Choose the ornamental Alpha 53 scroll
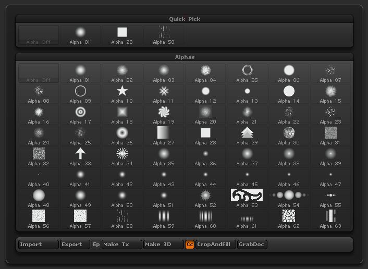Viewport: 368px width, 269px height. [x=247, y=198]
